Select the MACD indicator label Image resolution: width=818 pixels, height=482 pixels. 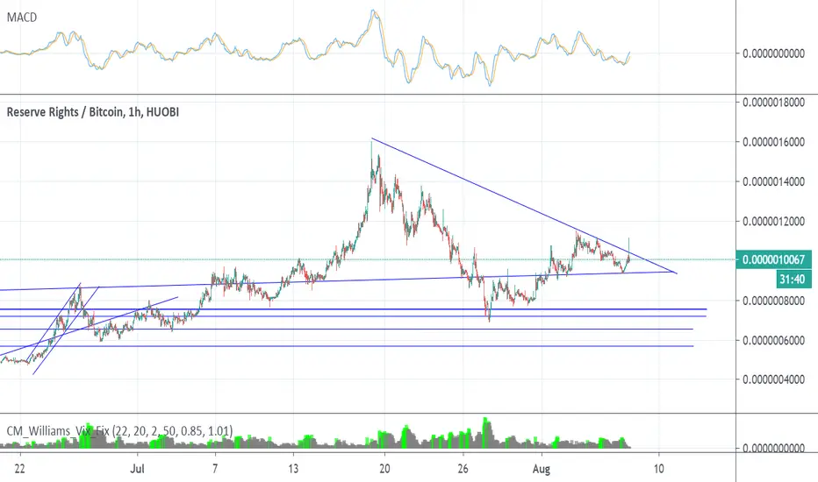22,18
